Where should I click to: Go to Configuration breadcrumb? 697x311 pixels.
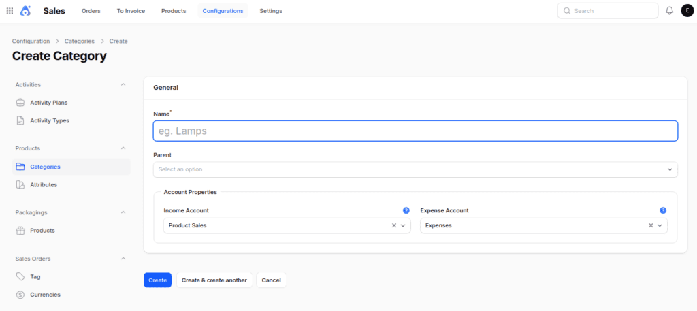coord(31,41)
